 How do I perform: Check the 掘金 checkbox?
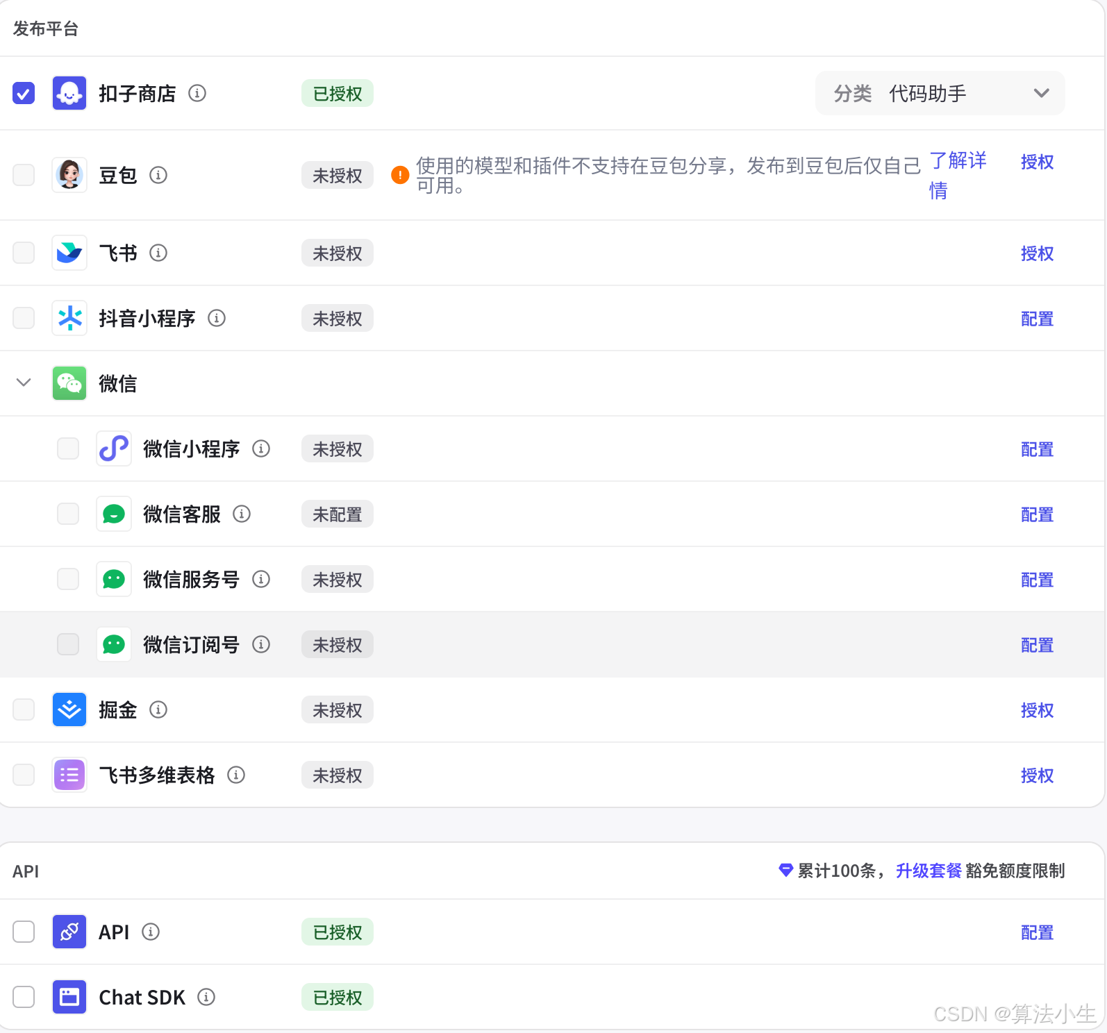pyautogui.click(x=24, y=709)
